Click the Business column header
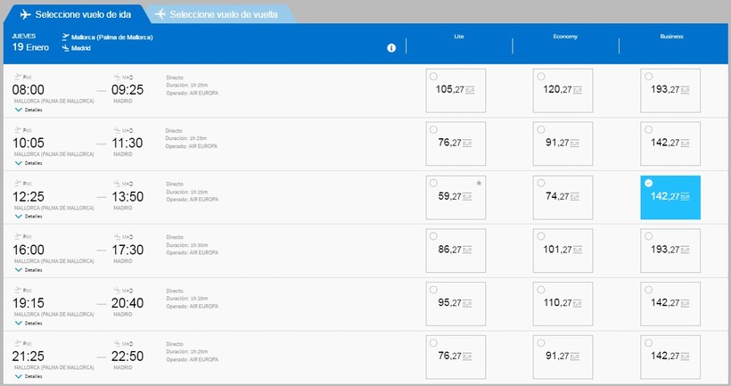This screenshot has height=386, width=731. coord(671,37)
